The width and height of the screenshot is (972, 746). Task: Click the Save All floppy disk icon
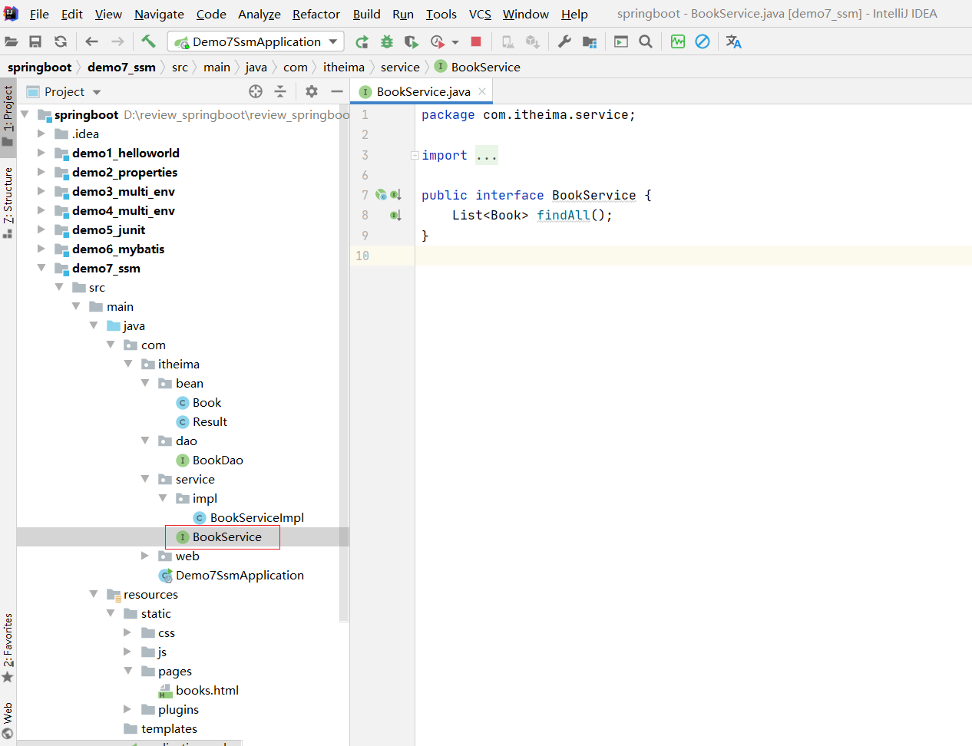(35, 41)
